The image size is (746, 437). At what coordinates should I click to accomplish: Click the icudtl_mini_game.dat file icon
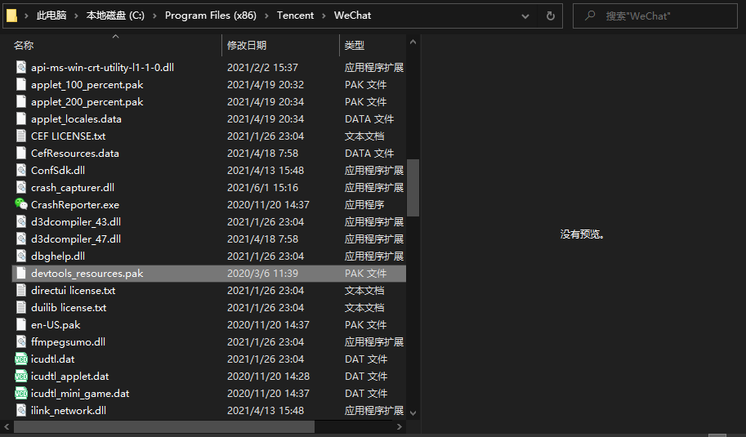(x=21, y=393)
